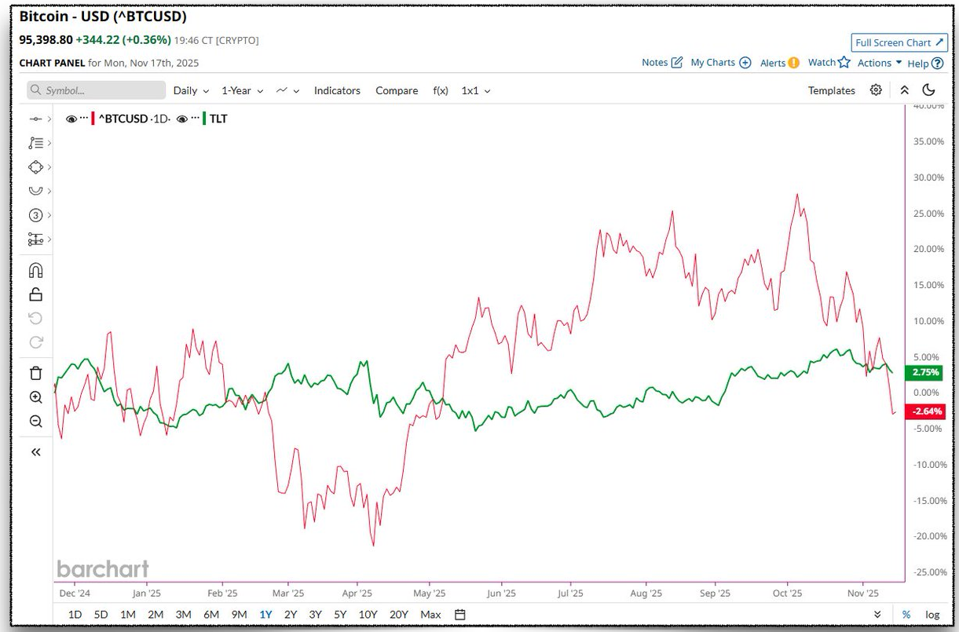This screenshot has width=959, height=632.
Task: Toggle percent scale button
Action: point(906,614)
